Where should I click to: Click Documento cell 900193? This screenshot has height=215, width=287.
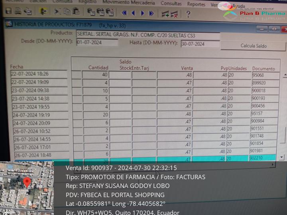pyautogui.click(x=265, y=98)
